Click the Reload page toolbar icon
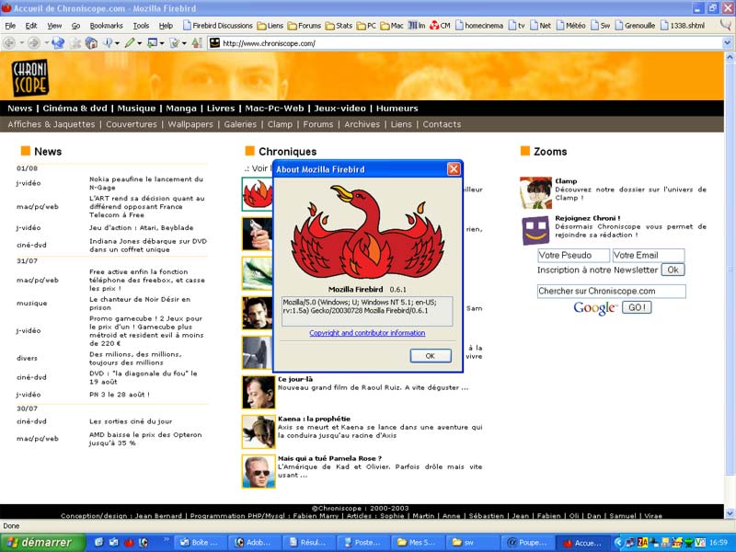736x552 pixels. pos(58,43)
